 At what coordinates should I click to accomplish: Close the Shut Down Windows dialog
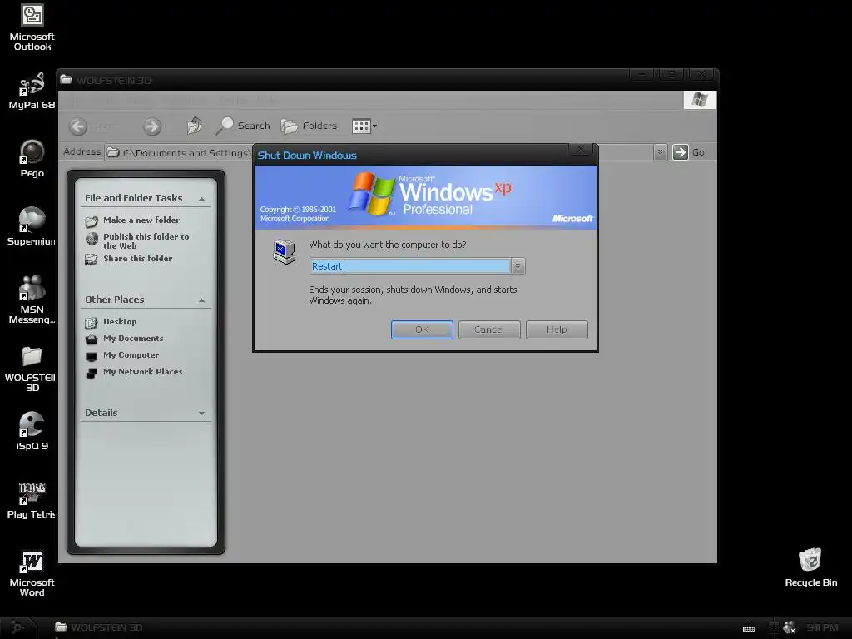point(581,150)
